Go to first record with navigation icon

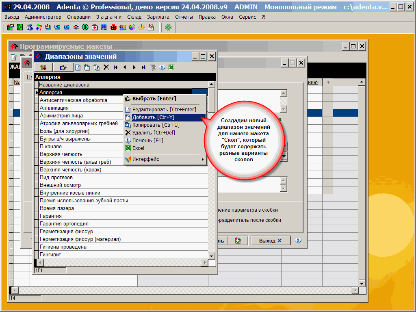click(x=116, y=67)
